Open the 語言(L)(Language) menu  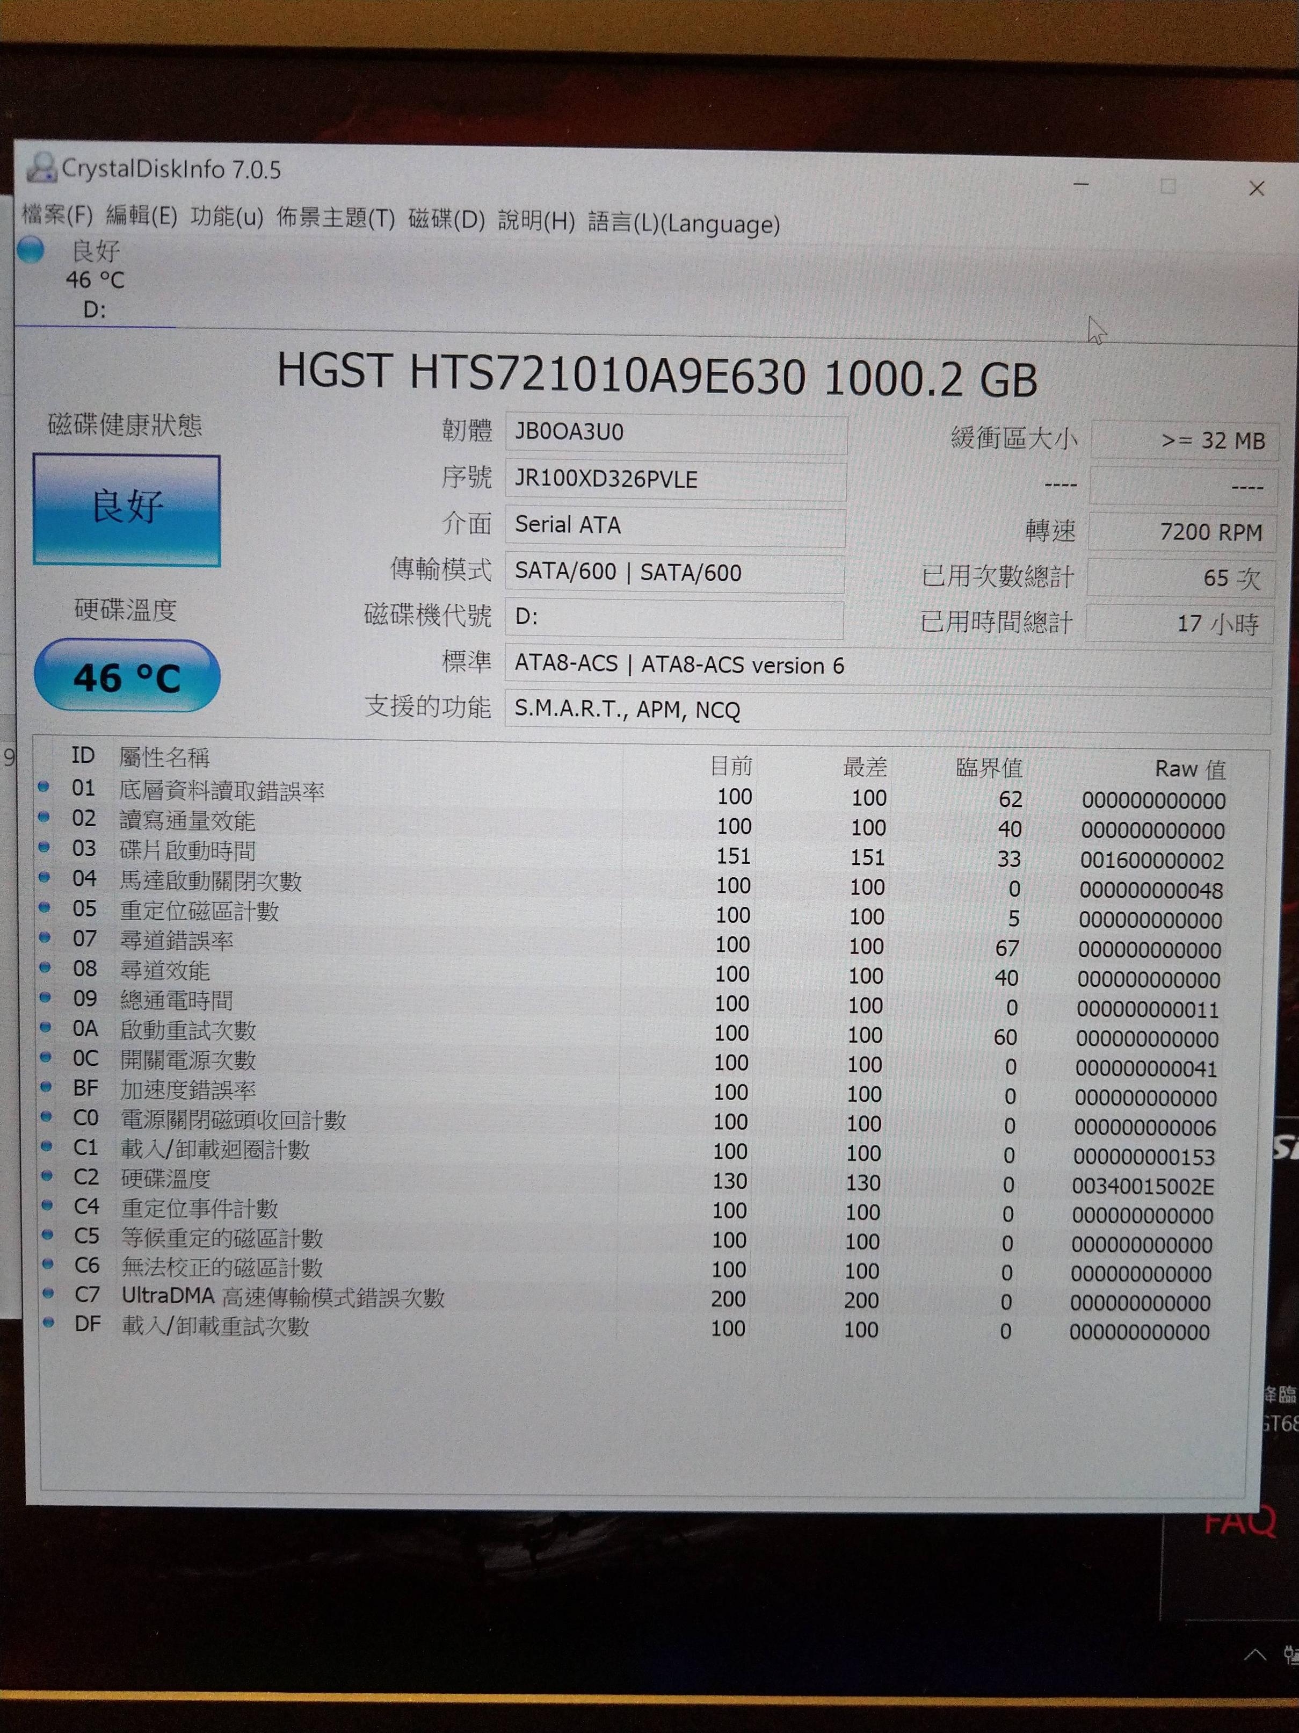tap(684, 223)
